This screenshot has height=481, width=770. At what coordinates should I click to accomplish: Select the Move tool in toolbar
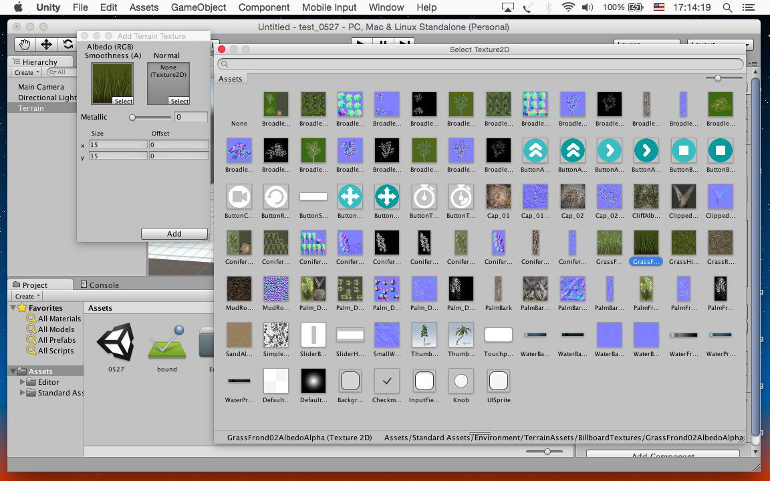(x=46, y=44)
